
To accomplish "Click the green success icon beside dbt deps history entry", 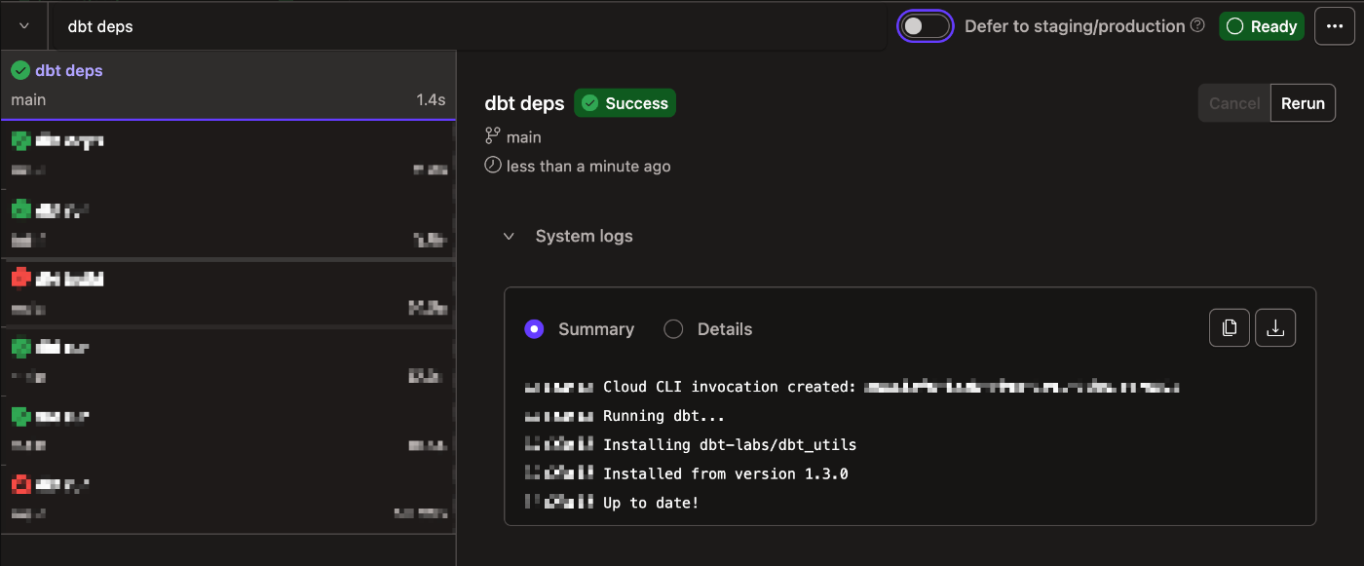I will pyautogui.click(x=20, y=70).
